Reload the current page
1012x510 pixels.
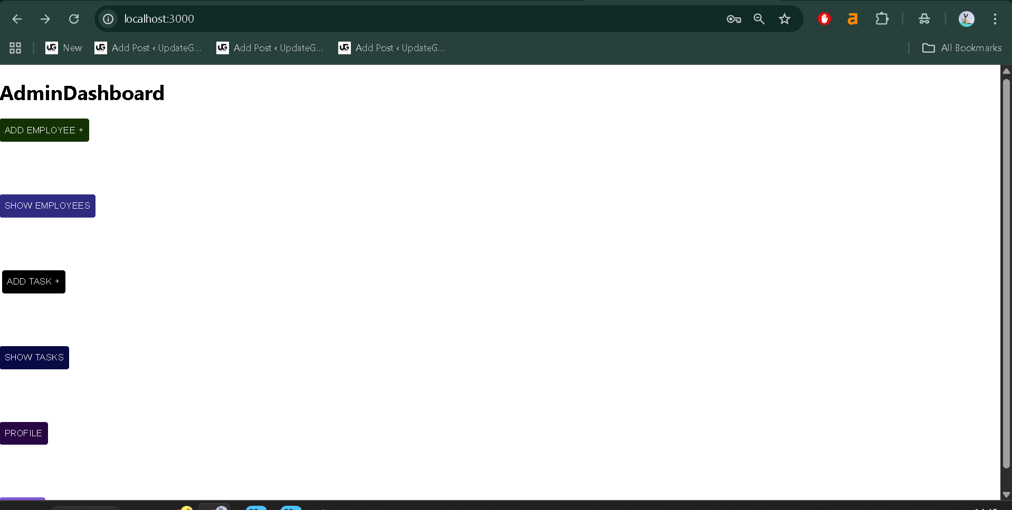pyautogui.click(x=74, y=19)
